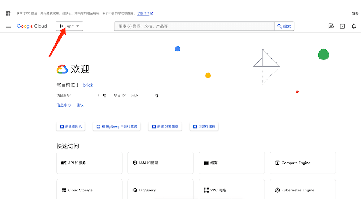361x199 pixels.
Task: Open the notifications bell
Action: (x=354, y=26)
